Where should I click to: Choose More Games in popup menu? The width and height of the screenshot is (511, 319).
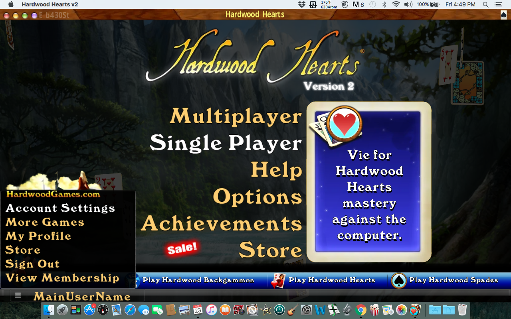pos(45,222)
